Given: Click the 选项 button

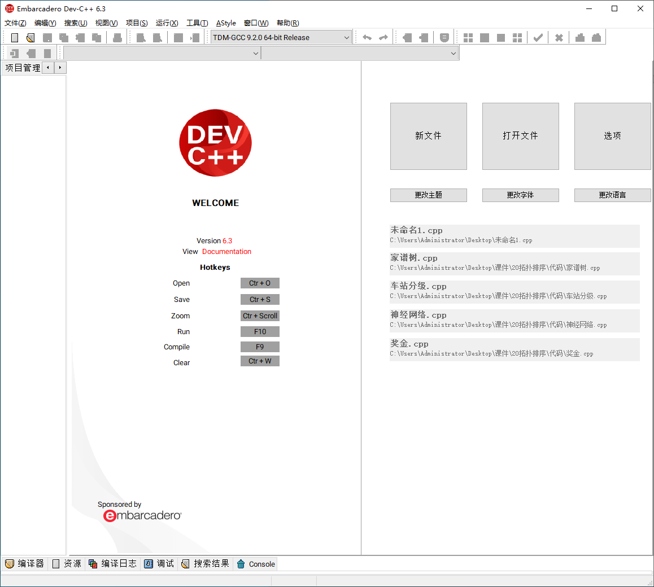Looking at the screenshot, I should [x=612, y=136].
